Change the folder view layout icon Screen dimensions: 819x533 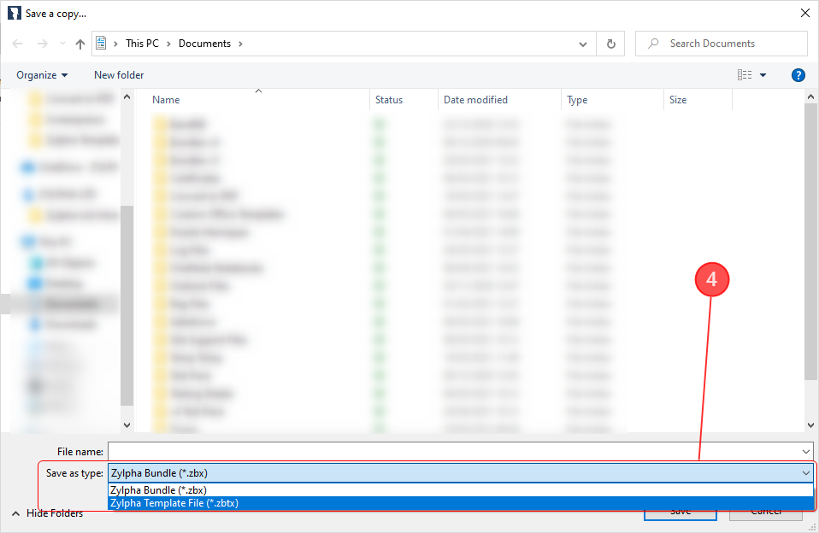tap(743, 75)
